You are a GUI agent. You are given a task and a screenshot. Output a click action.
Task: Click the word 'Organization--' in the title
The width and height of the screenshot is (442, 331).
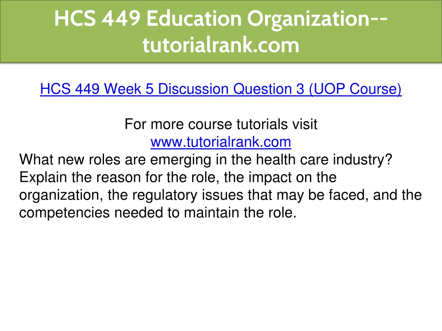[317, 19]
